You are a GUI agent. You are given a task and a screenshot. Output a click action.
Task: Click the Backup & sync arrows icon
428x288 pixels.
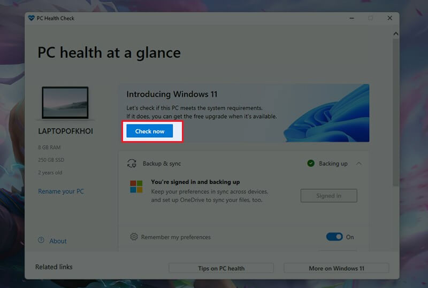click(x=132, y=163)
